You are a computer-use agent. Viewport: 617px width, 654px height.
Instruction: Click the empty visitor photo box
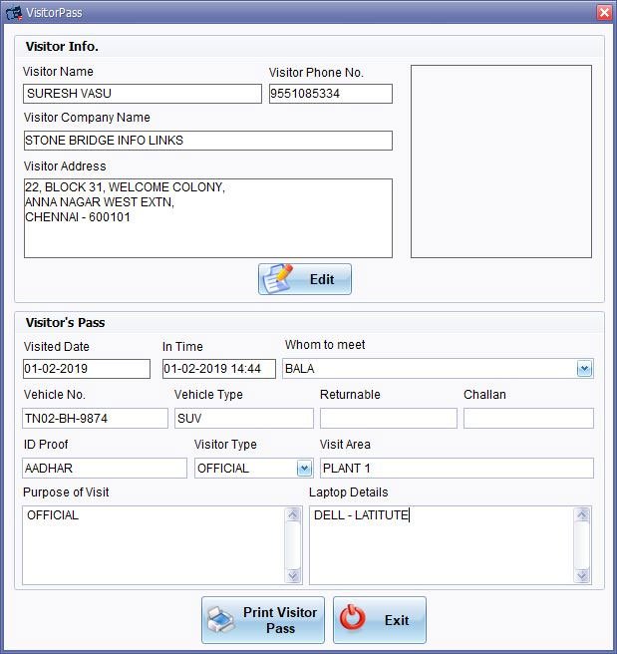(500, 162)
